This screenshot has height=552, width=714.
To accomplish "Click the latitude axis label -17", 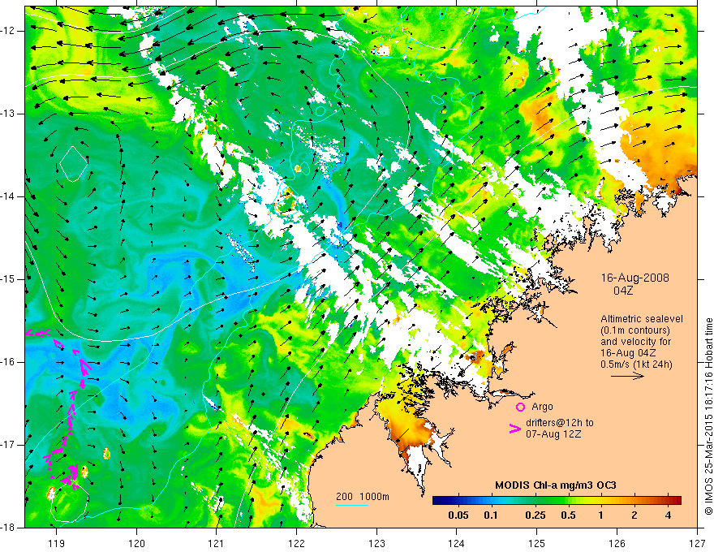I will coord(9,445).
